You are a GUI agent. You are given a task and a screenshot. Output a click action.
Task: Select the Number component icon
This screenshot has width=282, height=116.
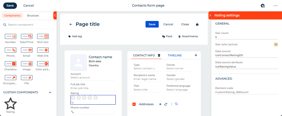tap(10, 36)
